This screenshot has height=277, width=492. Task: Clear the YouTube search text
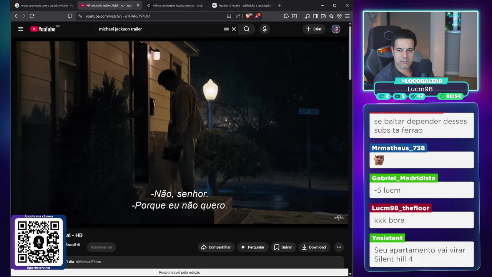coord(234,29)
